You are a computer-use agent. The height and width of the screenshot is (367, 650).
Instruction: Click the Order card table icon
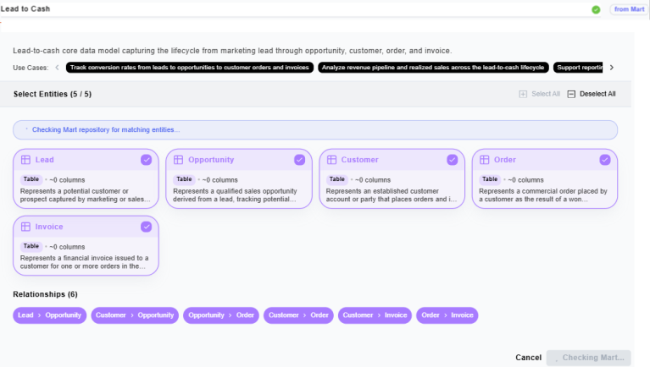[484, 160]
